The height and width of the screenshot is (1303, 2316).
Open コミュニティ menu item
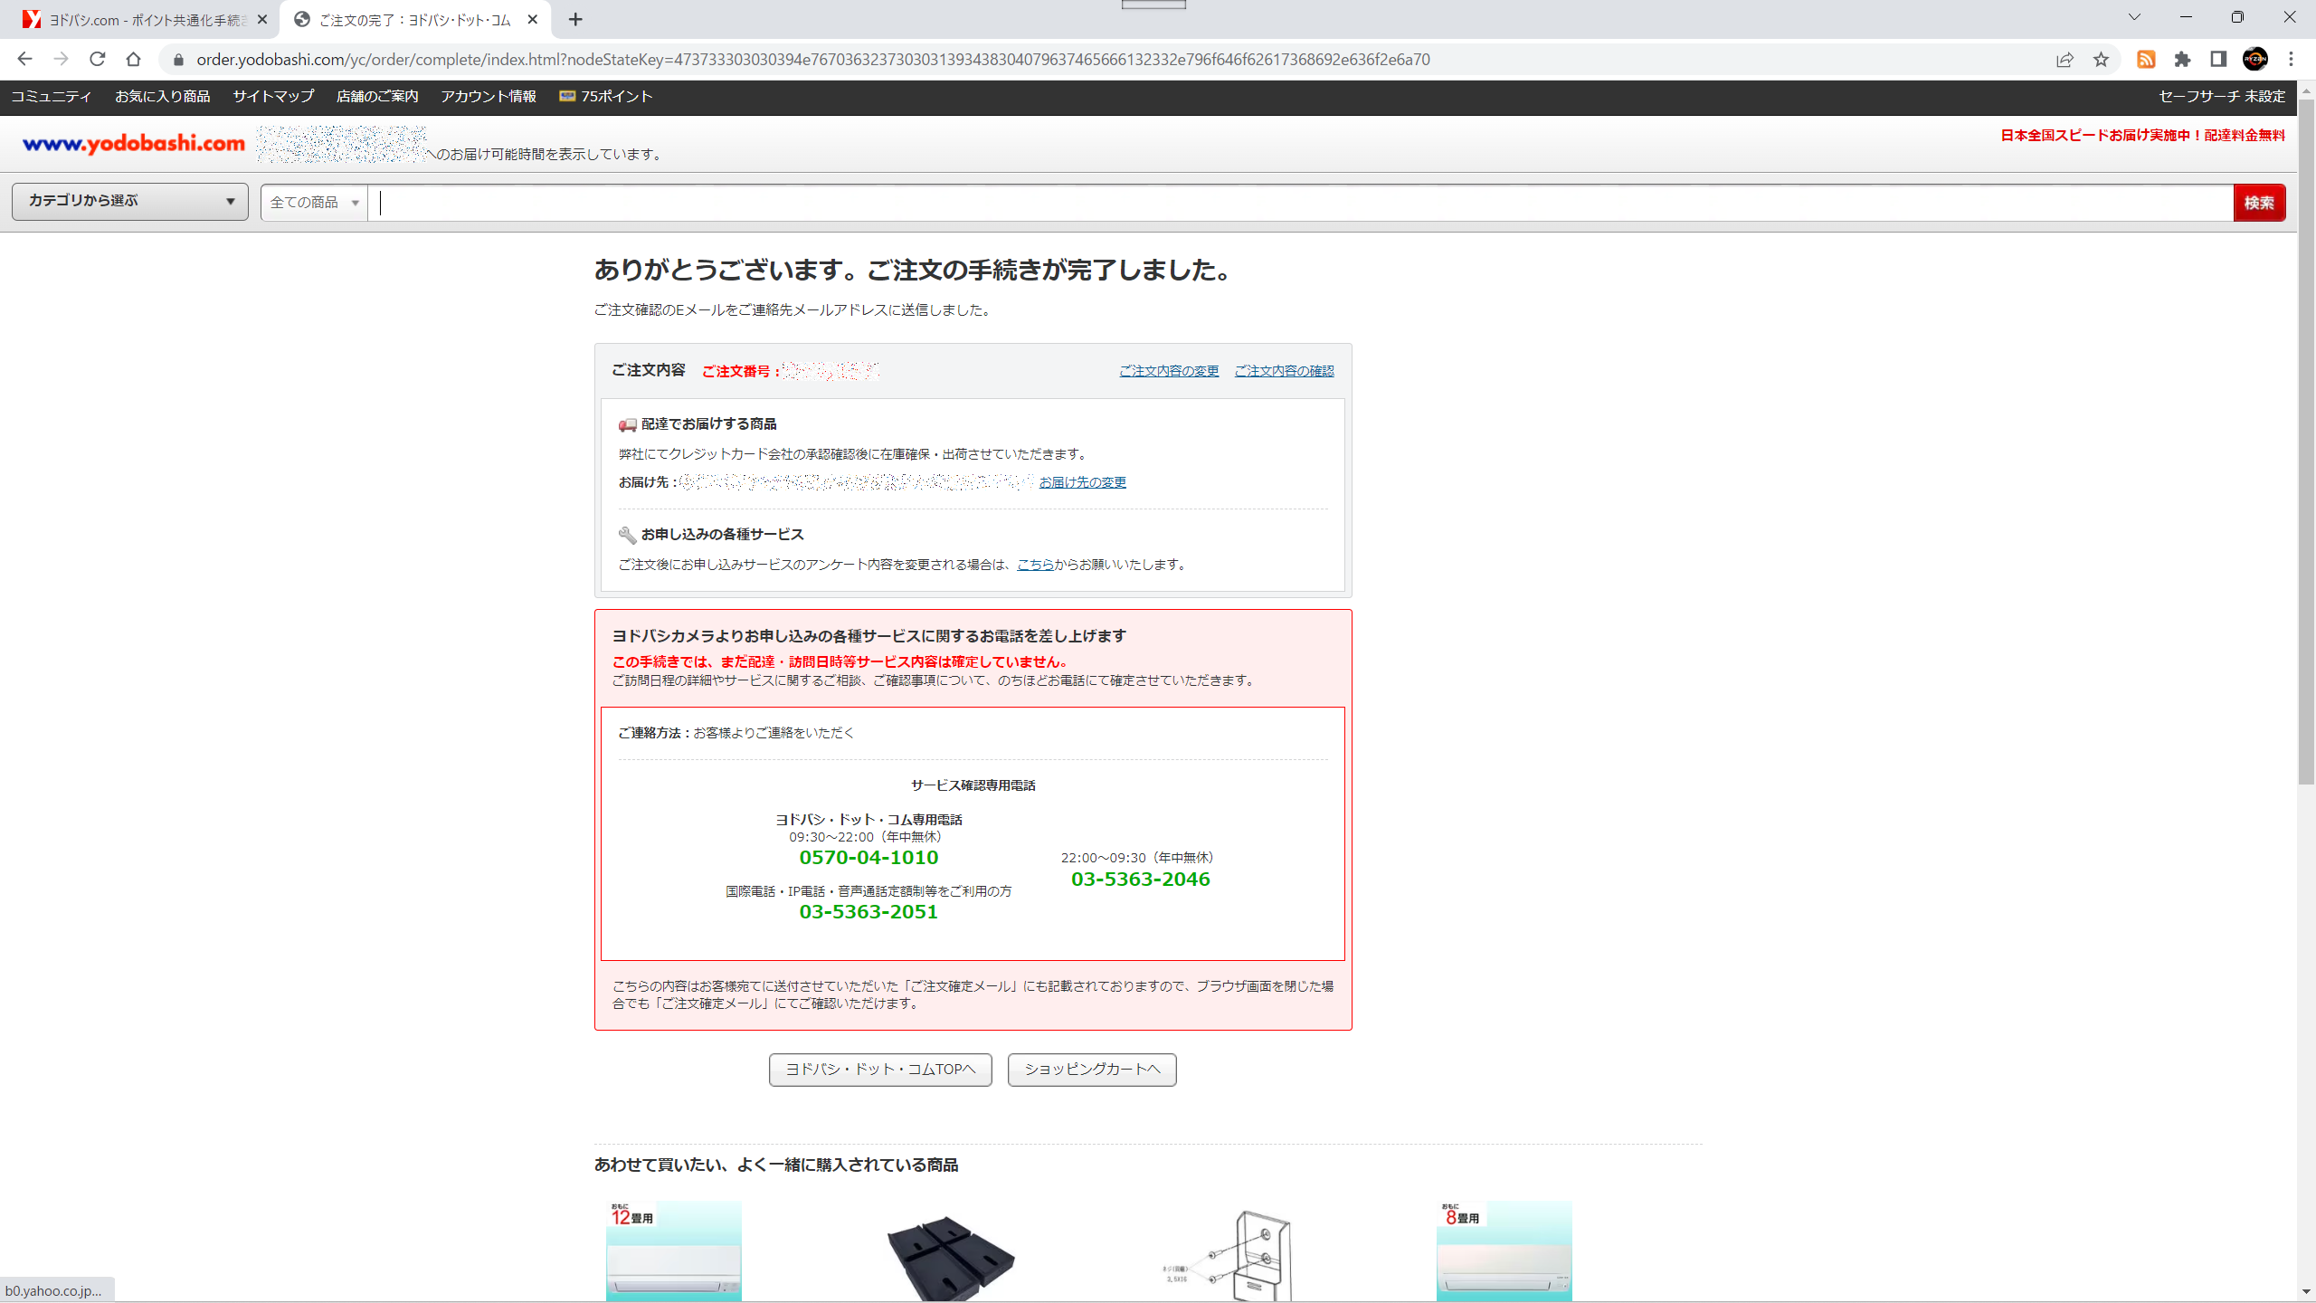[52, 96]
